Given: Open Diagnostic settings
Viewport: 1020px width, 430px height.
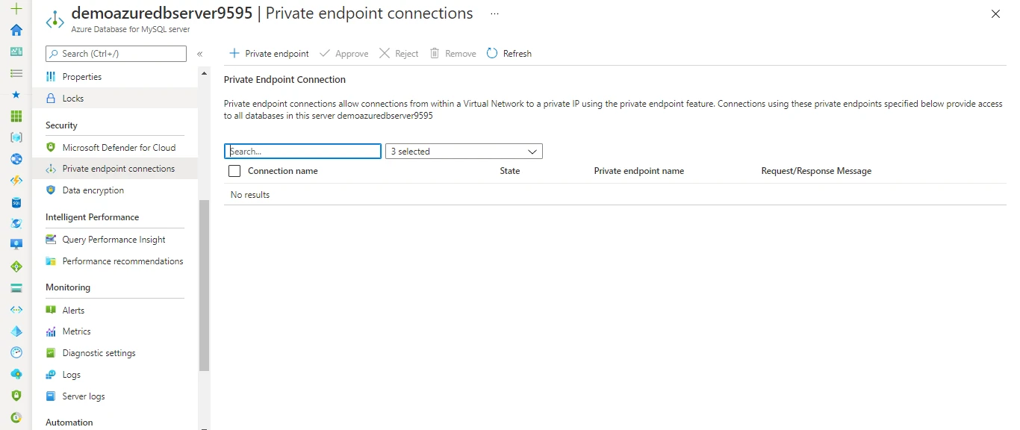Looking at the screenshot, I should (x=99, y=352).
